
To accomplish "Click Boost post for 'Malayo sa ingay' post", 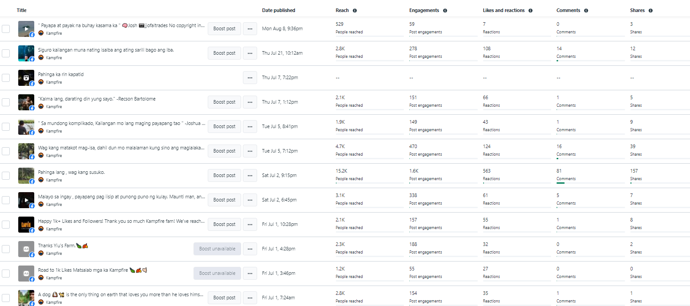I will point(224,200).
